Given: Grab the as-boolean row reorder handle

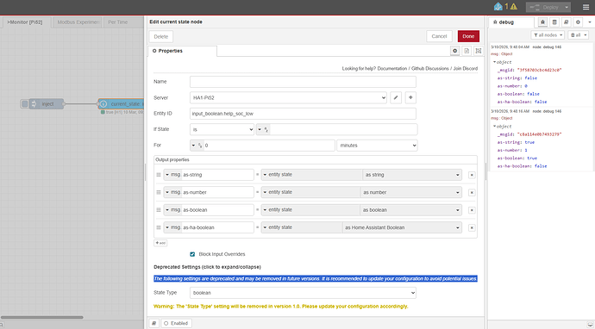Looking at the screenshot, I should pos(159,210).
